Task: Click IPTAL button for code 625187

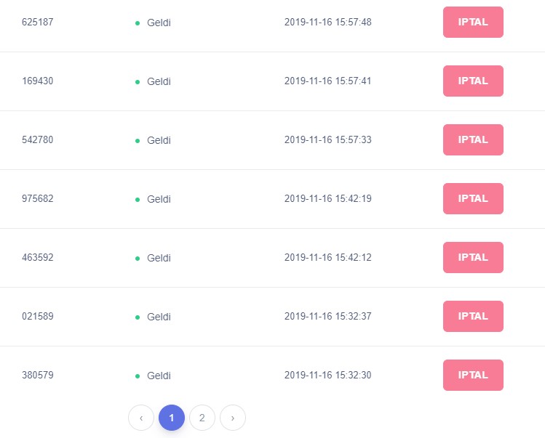Action: (473, 22)
